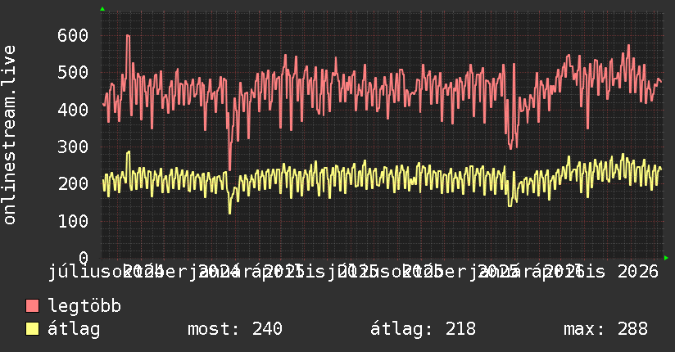
Task: Click the yellow átlag legend swatch
Action: tap(32, 329)
